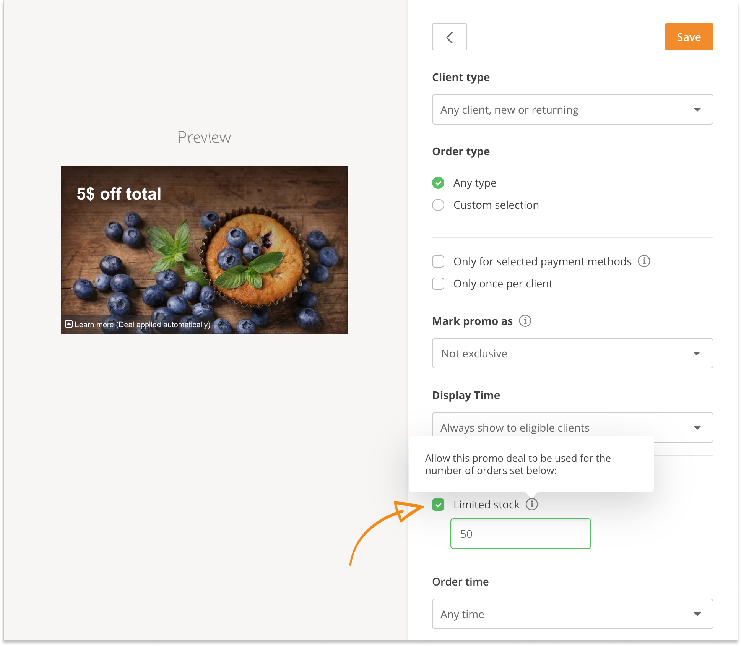Image resolution: width=741 pixels, height=646 pixels.
Task: Uncheck the Limited stock checkbox
Action: 438,505
